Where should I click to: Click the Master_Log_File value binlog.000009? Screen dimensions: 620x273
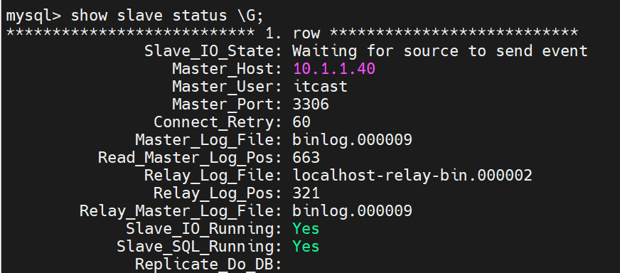click(x=353, y=139)
